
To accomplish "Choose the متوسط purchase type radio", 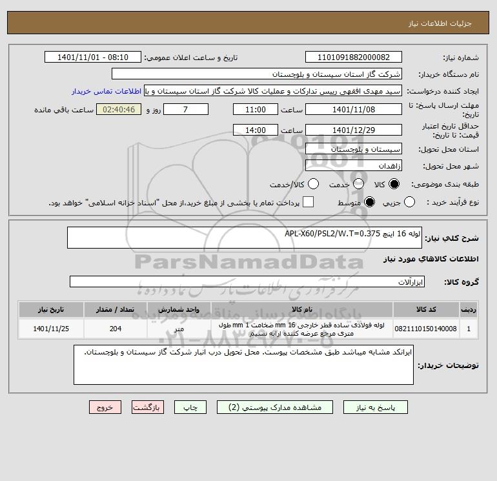I will pos(369,202).
